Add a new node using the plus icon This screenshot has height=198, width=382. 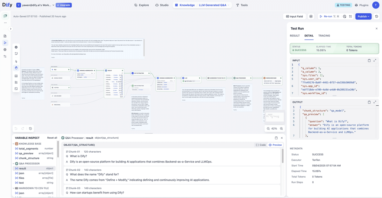coord(16,47)
